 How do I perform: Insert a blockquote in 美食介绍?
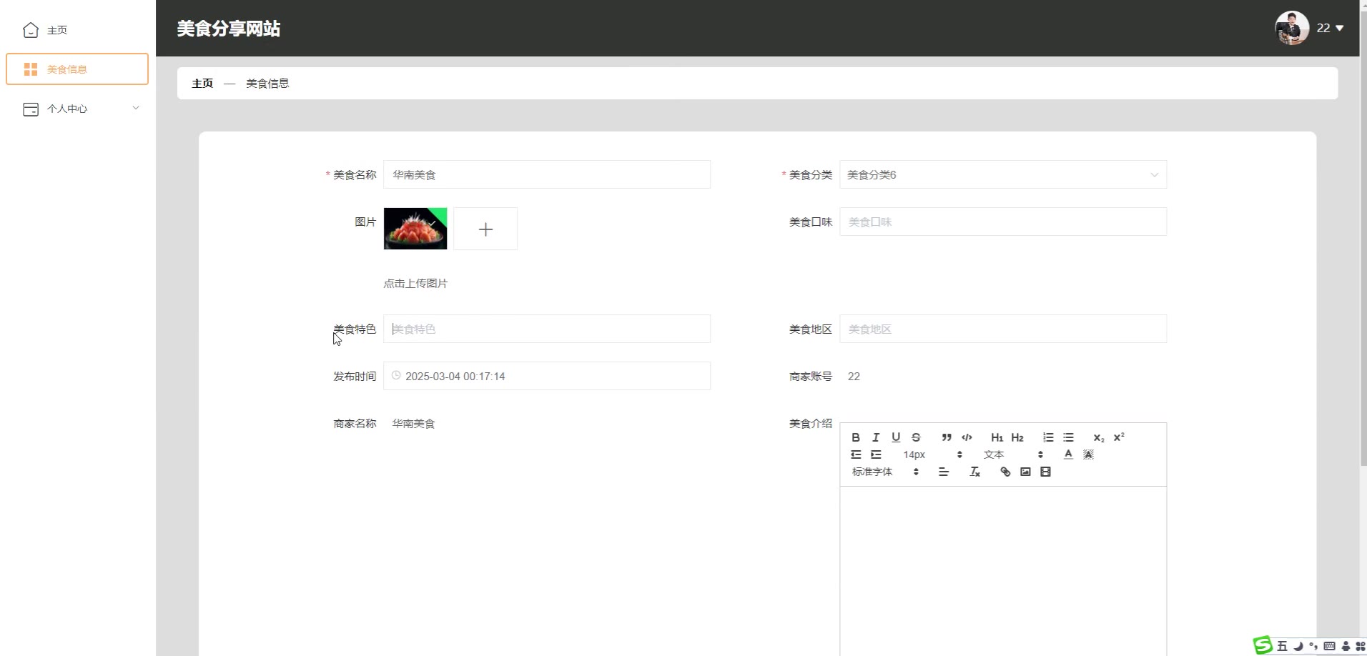coord(946,437)
